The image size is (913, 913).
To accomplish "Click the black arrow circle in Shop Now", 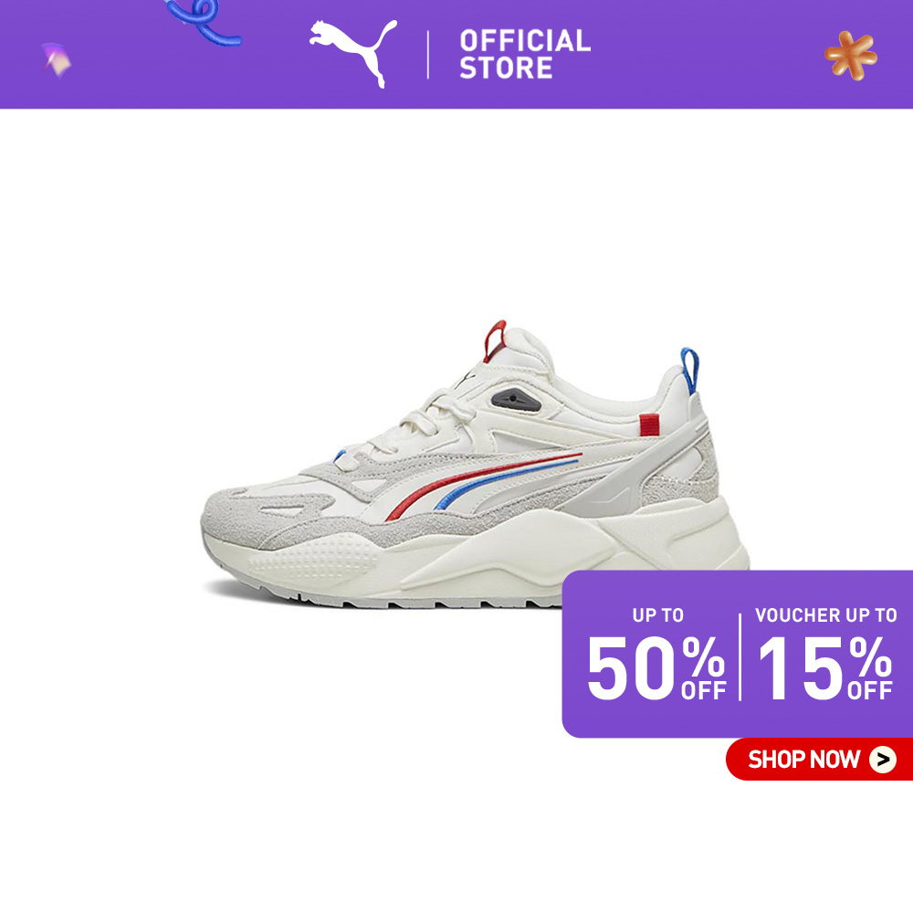I will pyautogui.click(x=883, y=760).
